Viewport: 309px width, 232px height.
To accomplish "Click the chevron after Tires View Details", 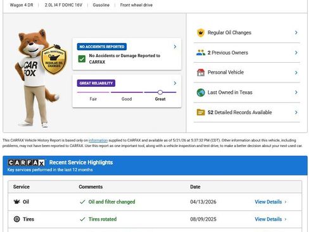I will pyautogui.click(x=286, y=219).
